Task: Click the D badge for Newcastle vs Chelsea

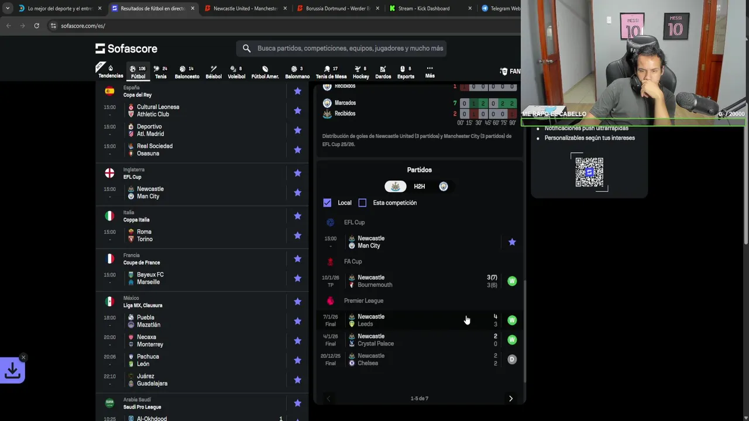Action: coord(512,360)
